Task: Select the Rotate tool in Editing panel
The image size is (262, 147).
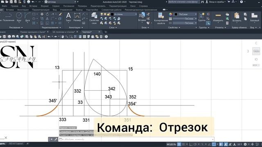Action: [x=47, y=14]
